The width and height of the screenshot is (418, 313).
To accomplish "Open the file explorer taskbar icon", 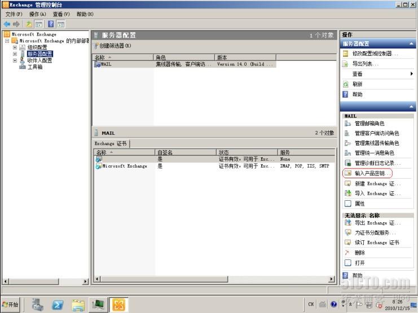I will tap(78, 305).
